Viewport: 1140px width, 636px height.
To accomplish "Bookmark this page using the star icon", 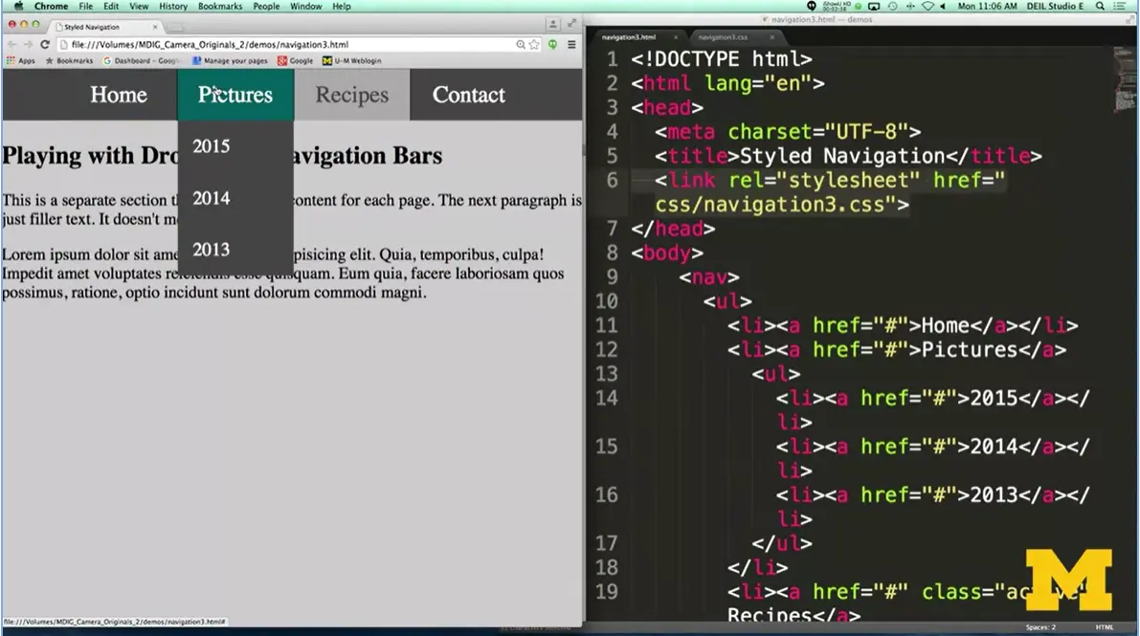I will (x=532, y=44).
